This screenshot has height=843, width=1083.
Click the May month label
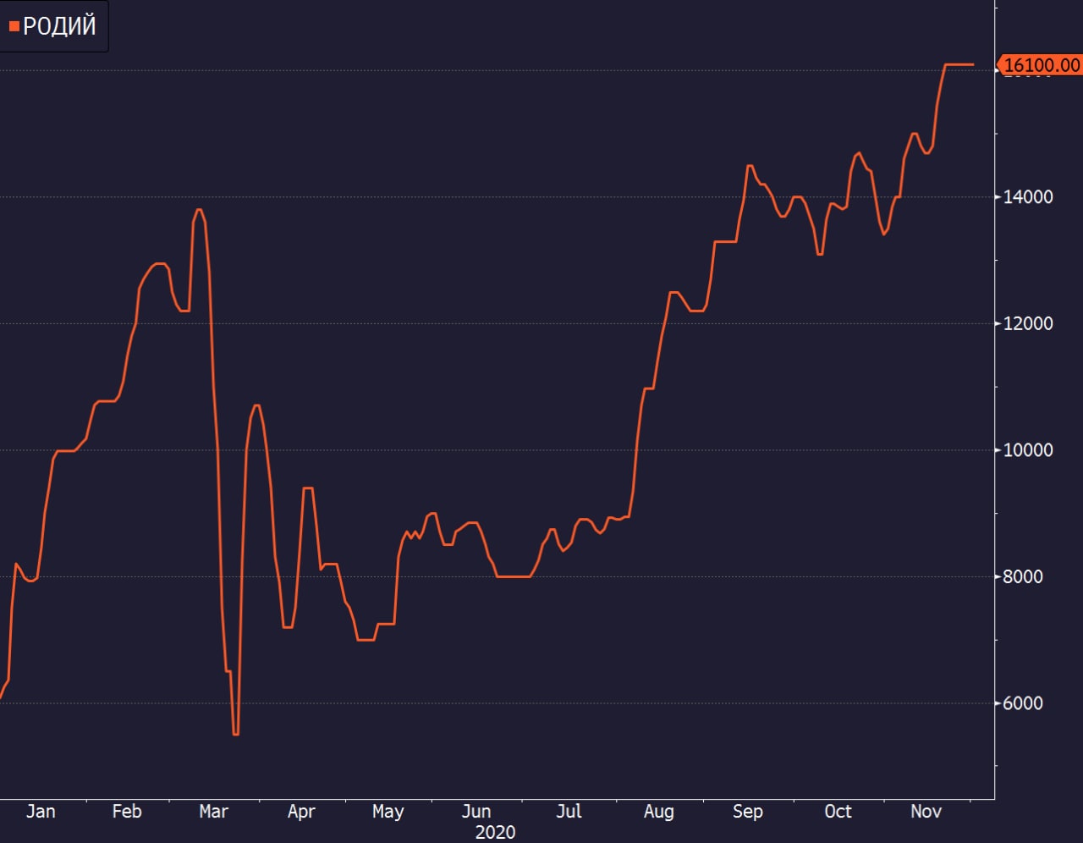pos(388,813)
